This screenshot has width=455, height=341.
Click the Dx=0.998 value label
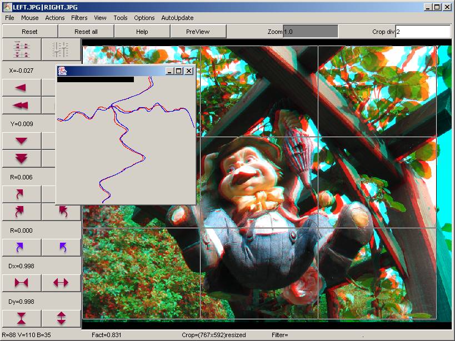coord(21,266)
